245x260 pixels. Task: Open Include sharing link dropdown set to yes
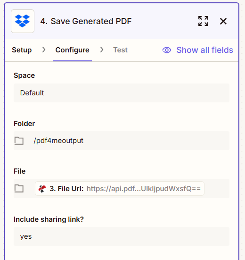tap(122, 236)
